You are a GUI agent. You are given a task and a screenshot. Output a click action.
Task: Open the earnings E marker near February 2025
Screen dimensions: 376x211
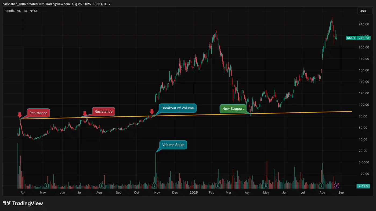click(x=218, y=185)
